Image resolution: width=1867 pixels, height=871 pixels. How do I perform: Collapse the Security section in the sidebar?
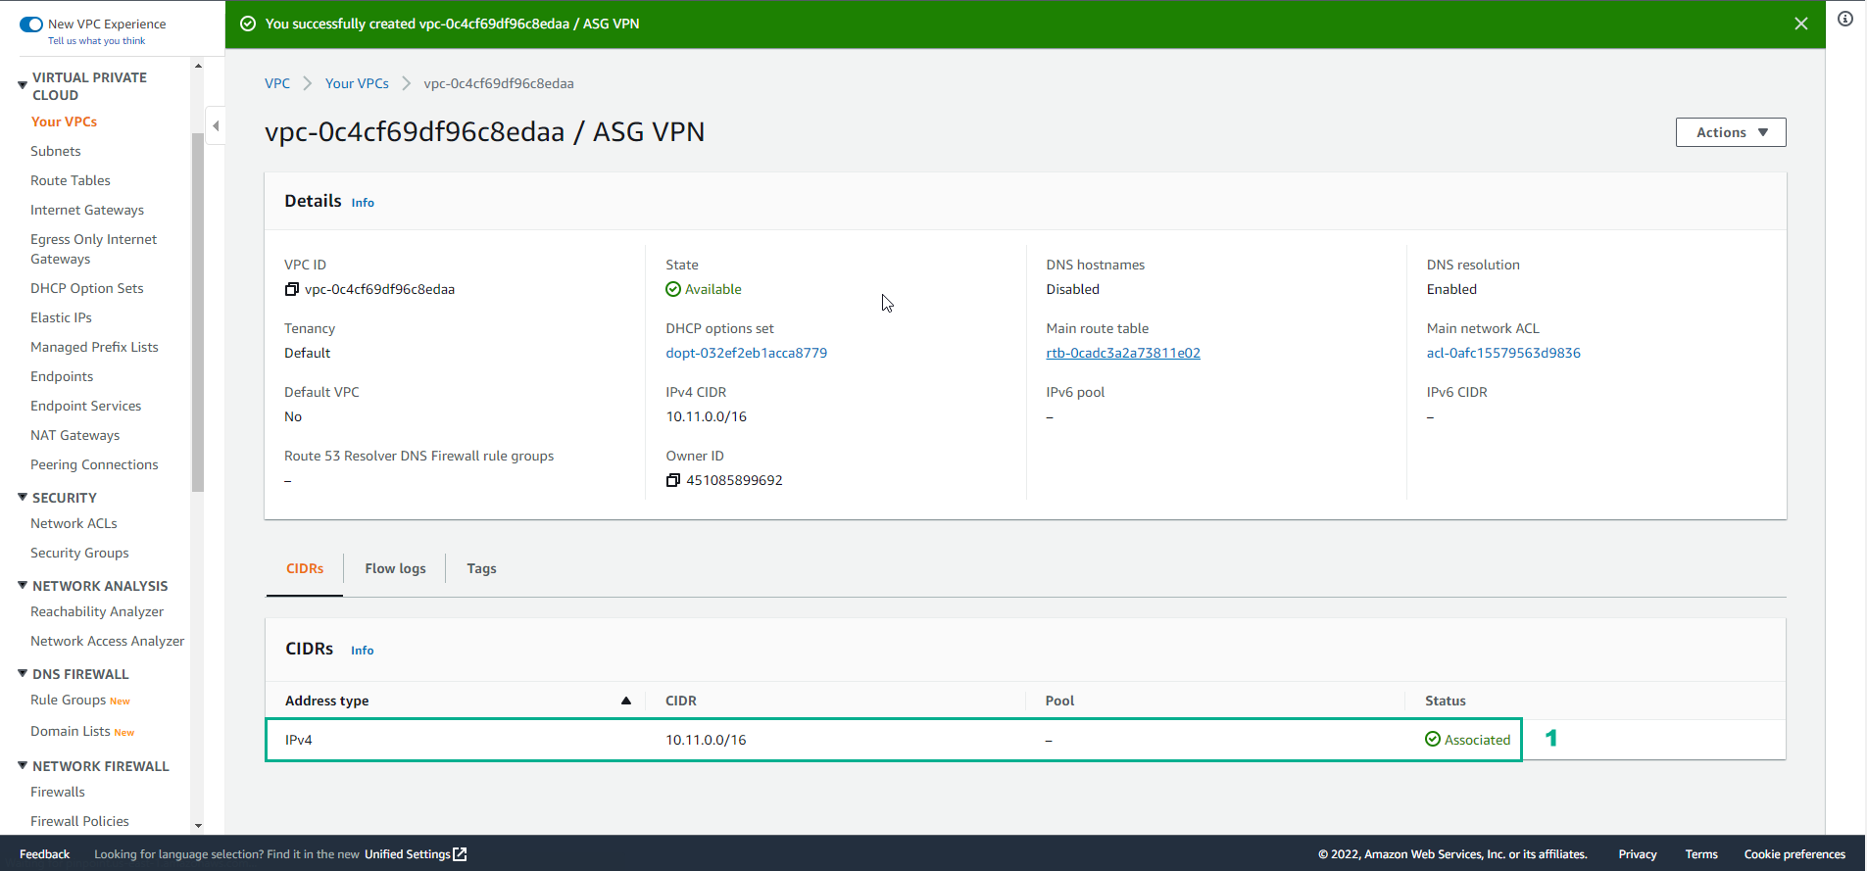[23, 498]
